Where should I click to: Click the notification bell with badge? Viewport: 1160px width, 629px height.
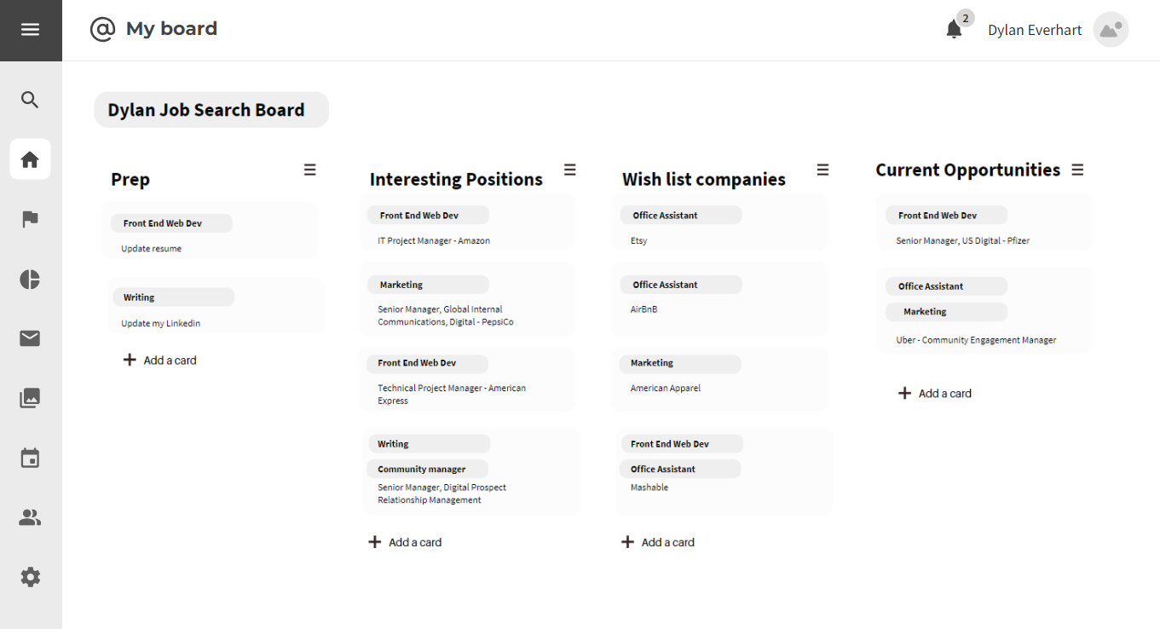tap(955, 30)
